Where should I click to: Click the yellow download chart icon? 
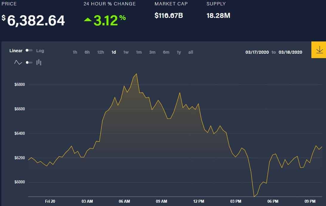pyautogui.click(x=319, y=50)
